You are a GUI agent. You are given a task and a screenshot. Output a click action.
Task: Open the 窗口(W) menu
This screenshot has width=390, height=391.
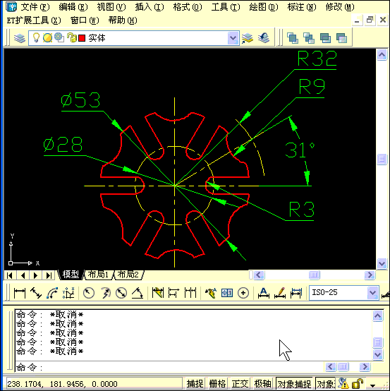(85, 20)
